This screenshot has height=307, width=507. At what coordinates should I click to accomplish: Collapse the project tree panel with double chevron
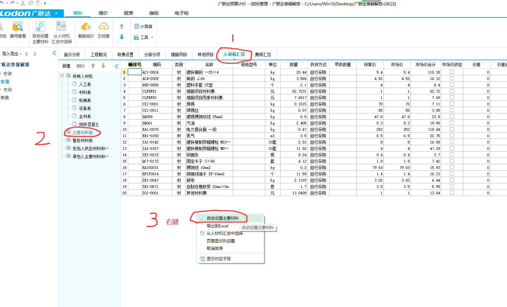[x=54, y=53]
